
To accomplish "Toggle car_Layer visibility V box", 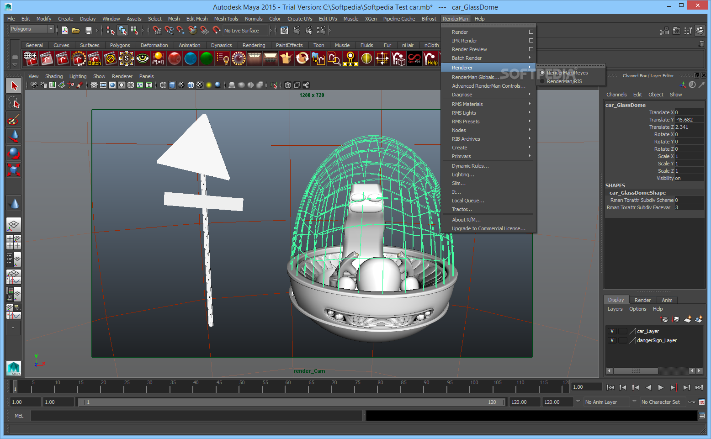I will pos(612,331).
